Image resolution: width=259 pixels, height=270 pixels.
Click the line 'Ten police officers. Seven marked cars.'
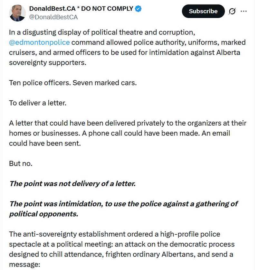point(73,83)
